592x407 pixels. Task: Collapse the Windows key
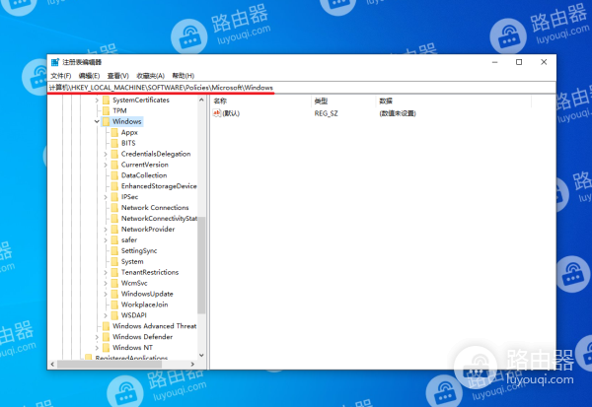pos(97,122)
